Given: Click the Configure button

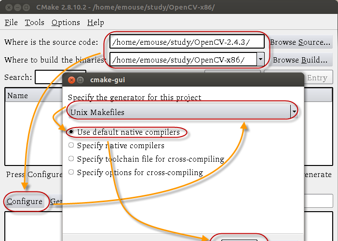Looking at the screenshot, I should [25, 202].
